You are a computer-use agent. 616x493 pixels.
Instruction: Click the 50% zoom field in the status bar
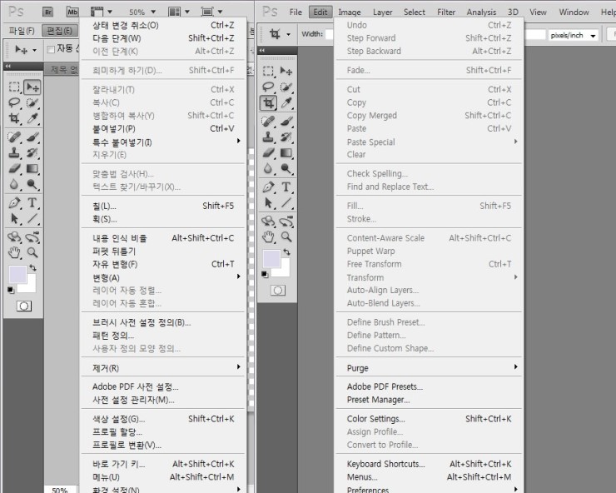59,490
